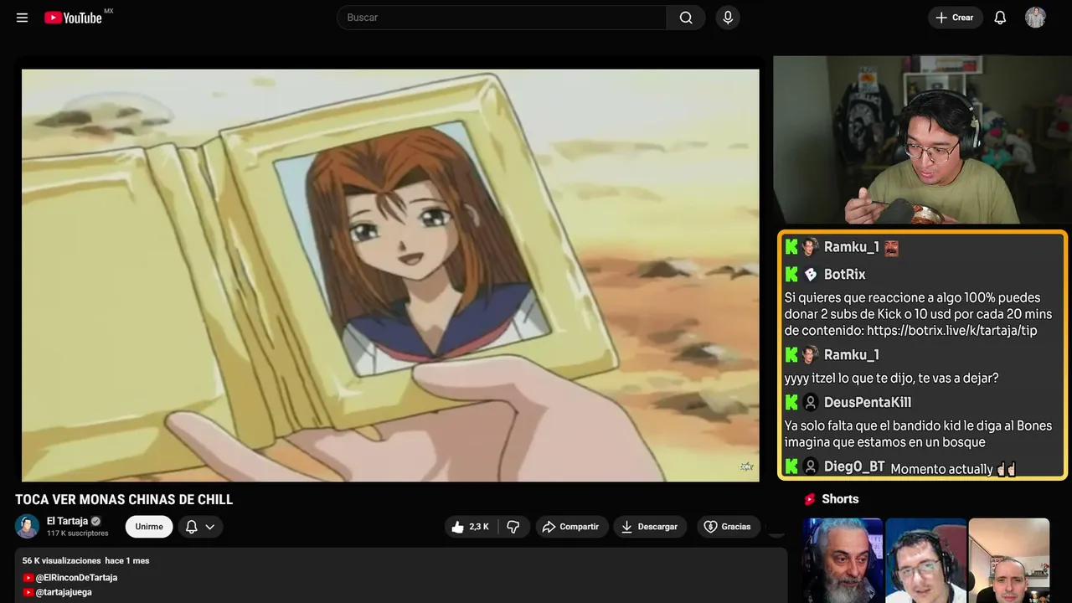Open the YouTube guide hamburger menu

pos(23,18)
